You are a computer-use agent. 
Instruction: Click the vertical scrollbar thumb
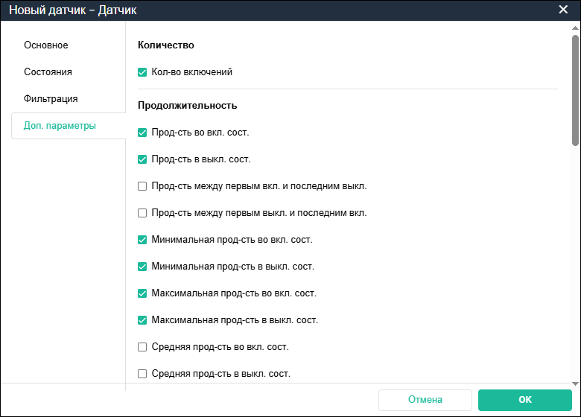[575, 89]
